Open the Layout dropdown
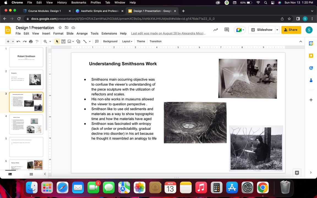Viewport: 317px width, 198px height. click(x=127, y=42)
